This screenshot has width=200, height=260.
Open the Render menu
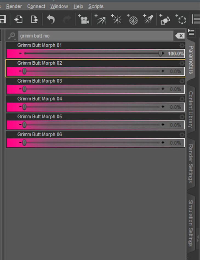click(14, 6)
